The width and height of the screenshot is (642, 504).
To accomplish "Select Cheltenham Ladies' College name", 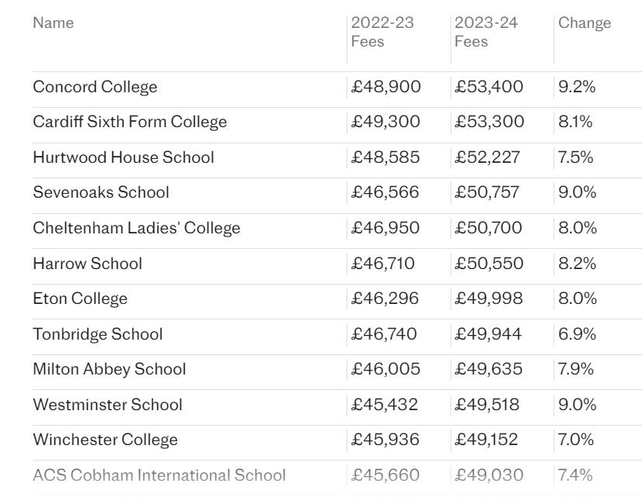I will (136, 228).
